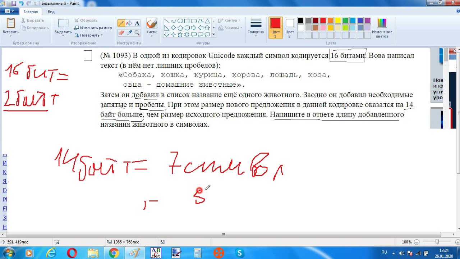
Task: Switch to the Главная tab
Action: click(x=31, y=12)
